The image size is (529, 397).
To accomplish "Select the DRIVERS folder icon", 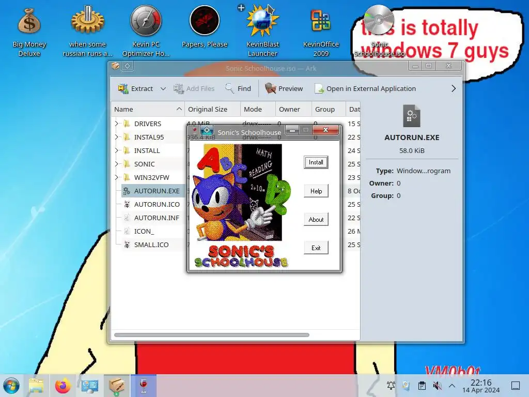I will (127, 124).
